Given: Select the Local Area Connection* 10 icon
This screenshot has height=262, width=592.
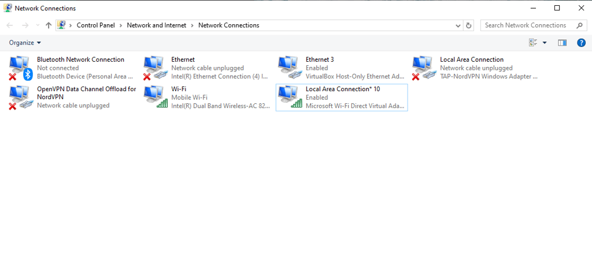Looking at the screenshot, I should click(289, 98).
